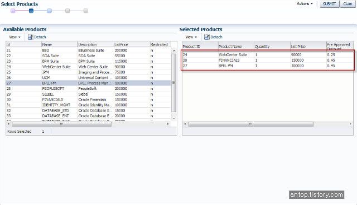Screen dimensions: 357x205
Task: Select the IPM product row
Action: pos(88,72)
